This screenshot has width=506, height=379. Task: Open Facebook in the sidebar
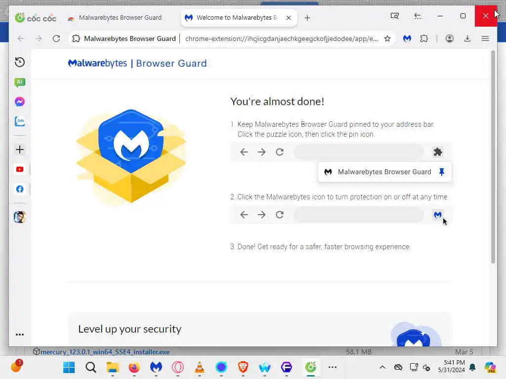20,189
